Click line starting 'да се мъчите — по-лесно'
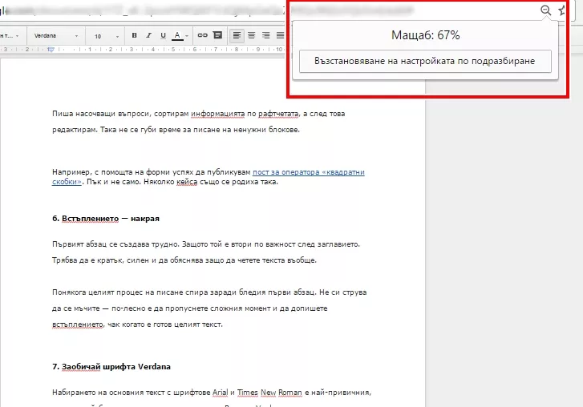This screenshot has width=583, height=407. click(189, 308)
